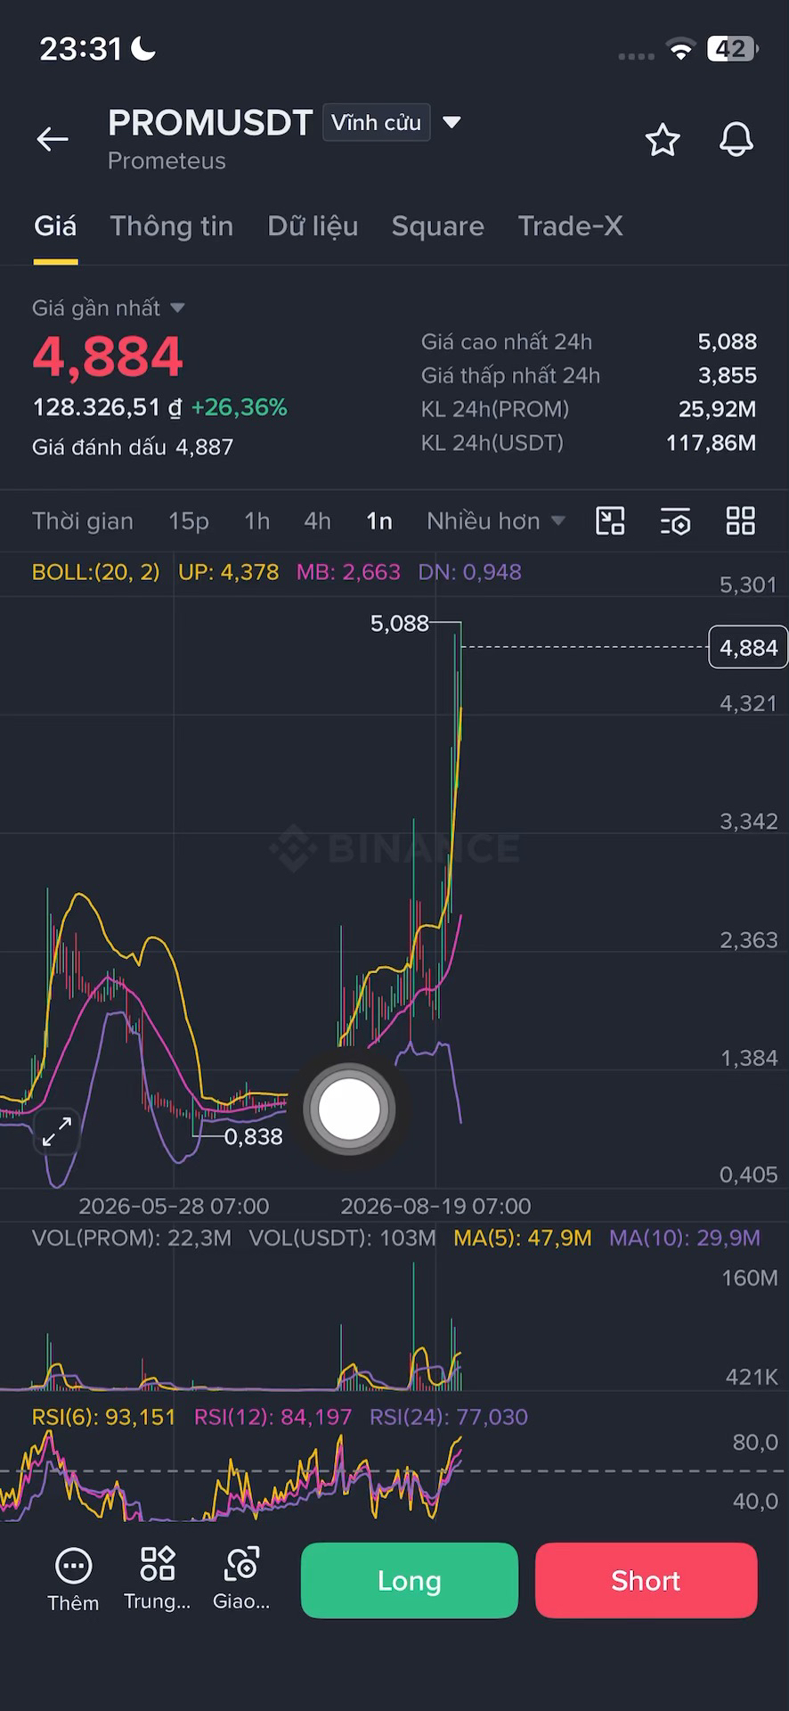Tap the 0,838 low marker on chart
The height and width of the screenshot is (1711, 789).
254,1136
